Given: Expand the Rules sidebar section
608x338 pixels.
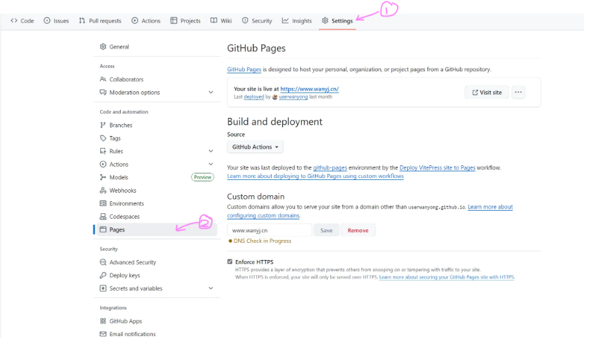Looking at the screenshot, I should pos(211,151).
